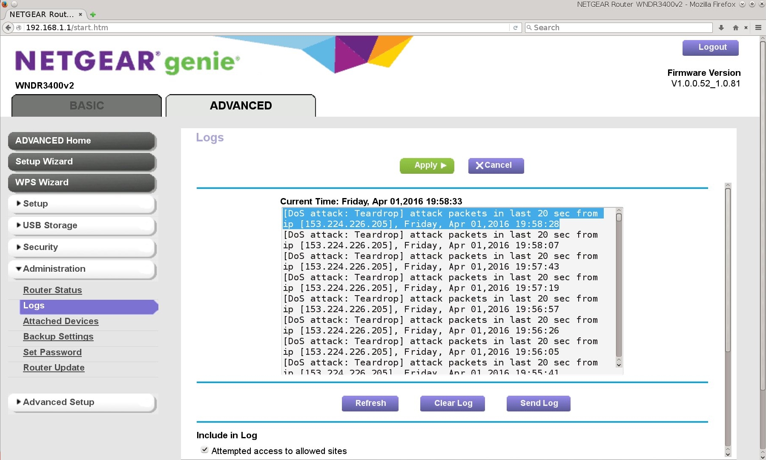
Task: Focus the URL address field
Action: (x=266, y=28)
